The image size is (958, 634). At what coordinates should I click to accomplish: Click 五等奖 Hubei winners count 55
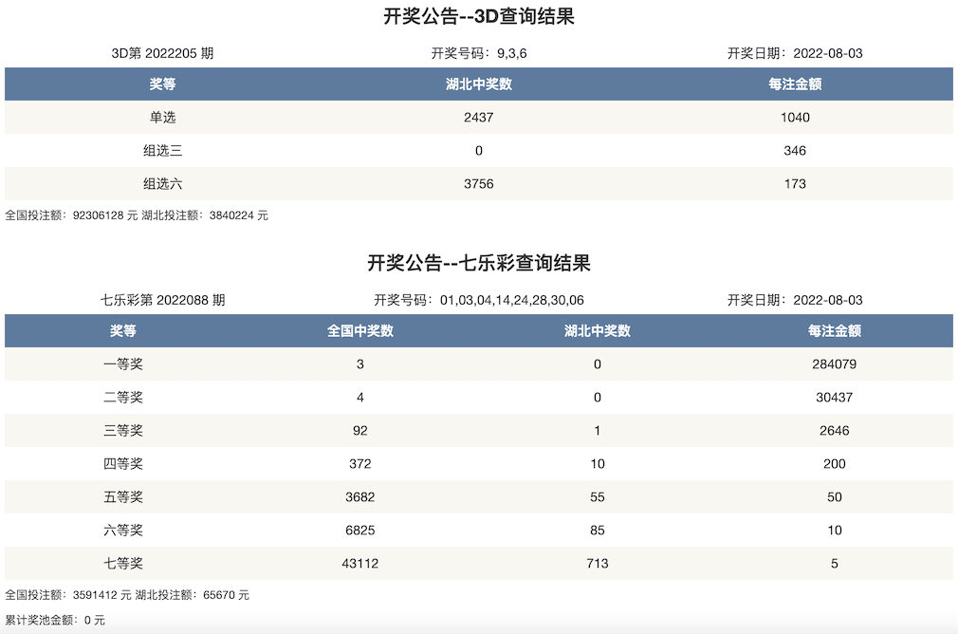coord(597,497)
